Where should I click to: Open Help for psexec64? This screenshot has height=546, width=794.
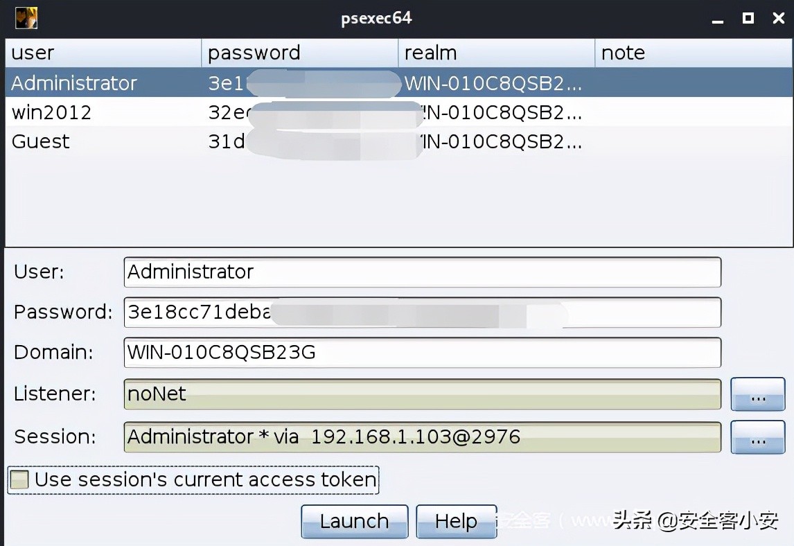click(456, 521)
